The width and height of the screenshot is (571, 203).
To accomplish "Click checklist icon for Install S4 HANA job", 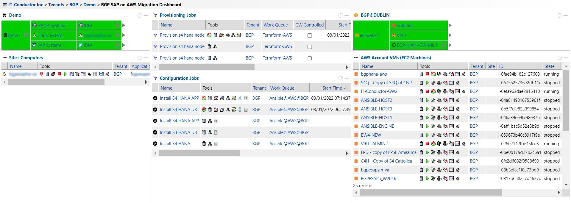I will [x=216, y=144].
